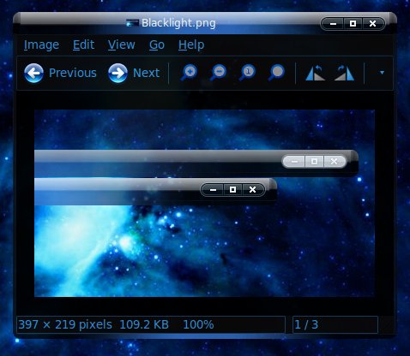Click the Blacklight.png title bar icon
The image size is (410, 356).
coord(132,23)
